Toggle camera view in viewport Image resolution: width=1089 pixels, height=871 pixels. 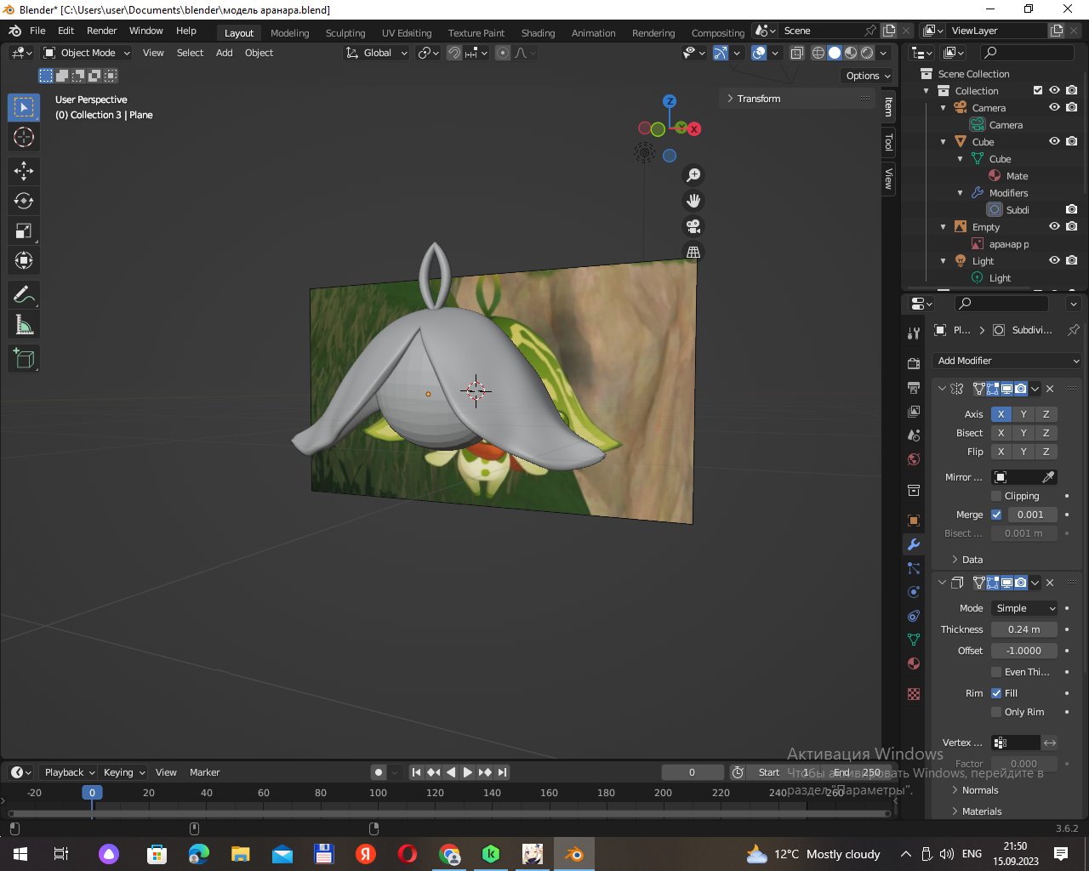(693, 226)
